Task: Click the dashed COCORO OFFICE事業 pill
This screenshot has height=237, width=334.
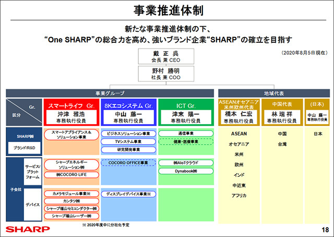Action: click(x=128, y=163)
